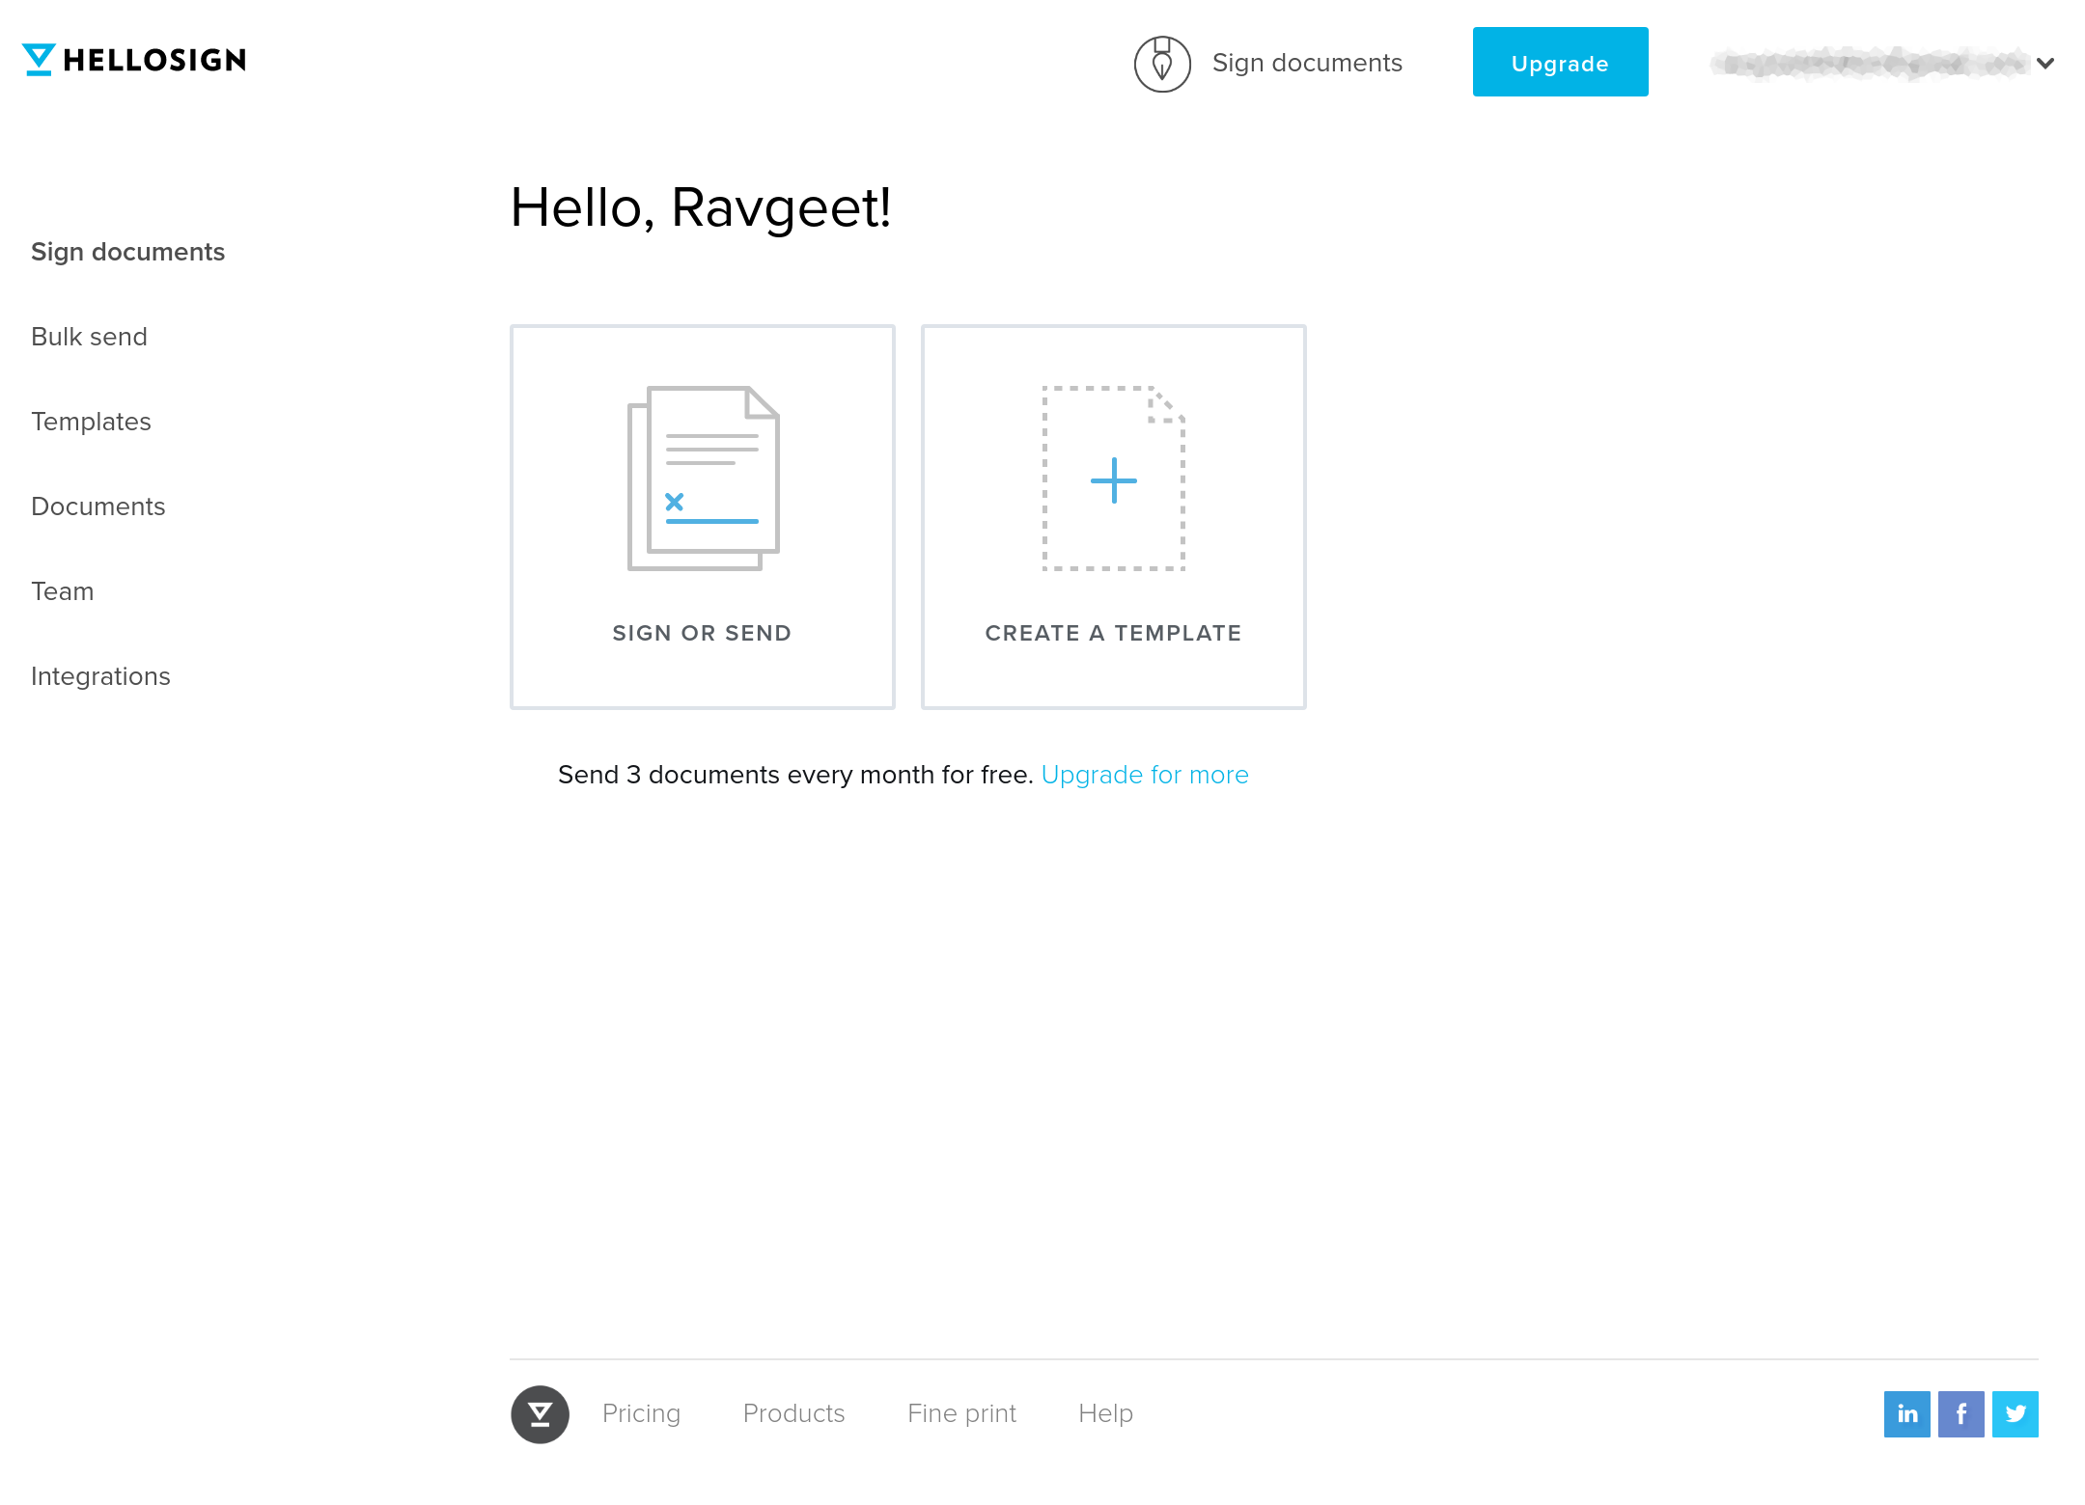This screenshot has height=1505, width=2085.
Task: Open the Team sidebar item
Action: [62, 591]
